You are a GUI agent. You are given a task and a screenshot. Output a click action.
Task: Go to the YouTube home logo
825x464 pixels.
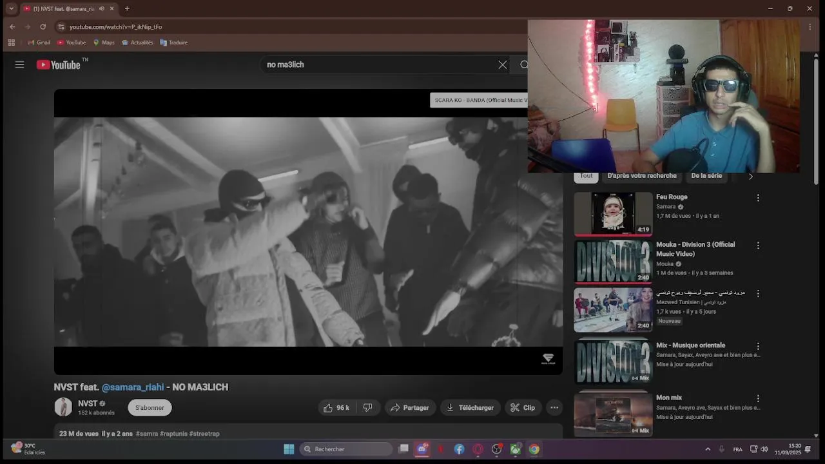[x=59, y=64]
